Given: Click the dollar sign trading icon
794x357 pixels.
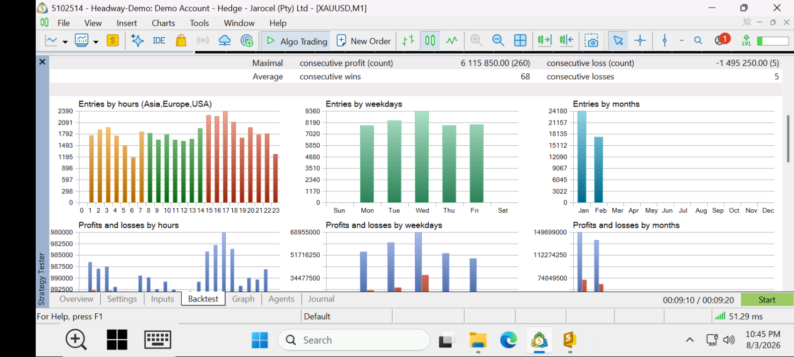Looking at the screenshot, I should (113, 41).
